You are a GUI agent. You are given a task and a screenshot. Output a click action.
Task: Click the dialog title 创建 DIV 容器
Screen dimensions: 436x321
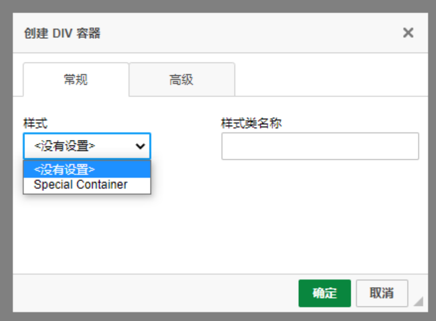click(x=62, y=33)
